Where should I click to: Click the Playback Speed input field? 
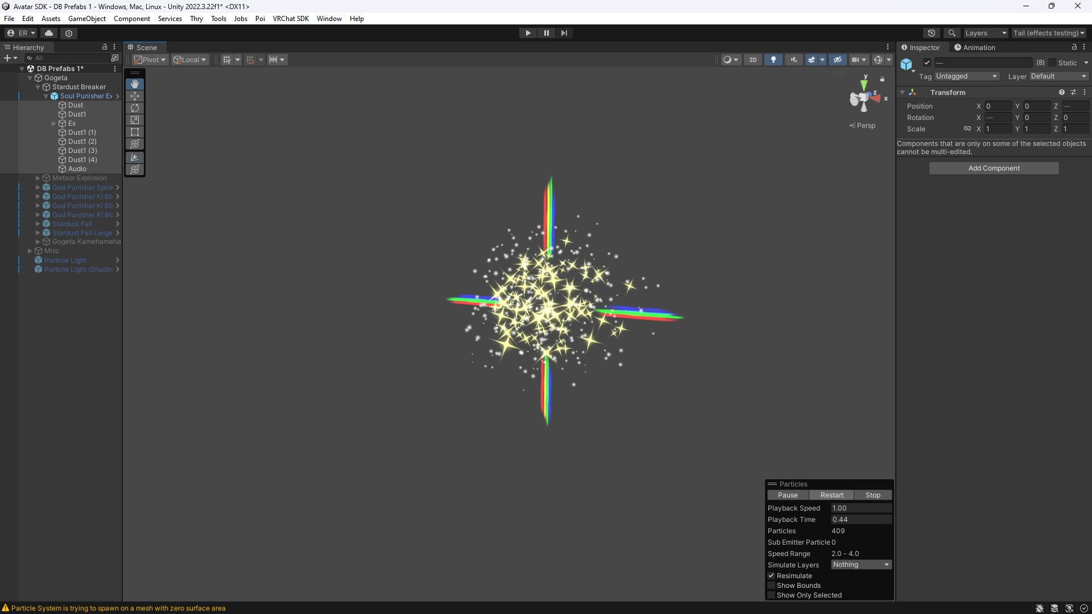[861, 508]
